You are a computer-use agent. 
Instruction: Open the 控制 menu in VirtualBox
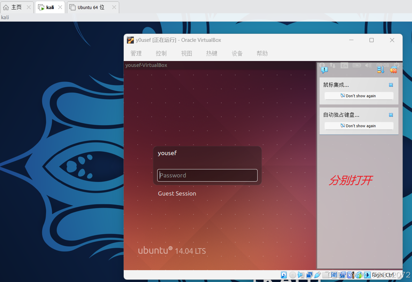[161, 53]
